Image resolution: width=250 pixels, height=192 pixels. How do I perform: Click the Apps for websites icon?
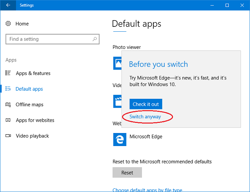pyautogui.click(x=8, y=120)
